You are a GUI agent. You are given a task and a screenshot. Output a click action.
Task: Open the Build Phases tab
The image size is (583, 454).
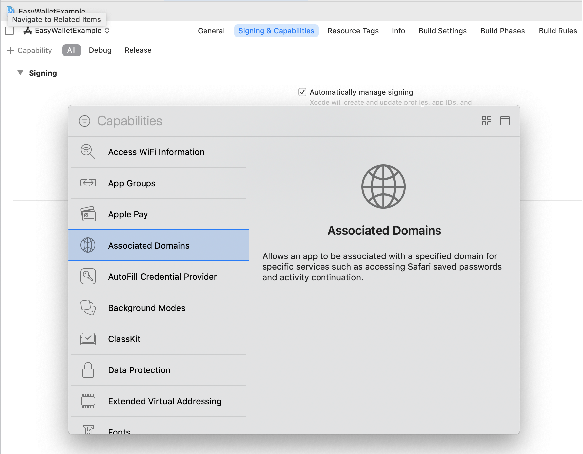[502, 31]
